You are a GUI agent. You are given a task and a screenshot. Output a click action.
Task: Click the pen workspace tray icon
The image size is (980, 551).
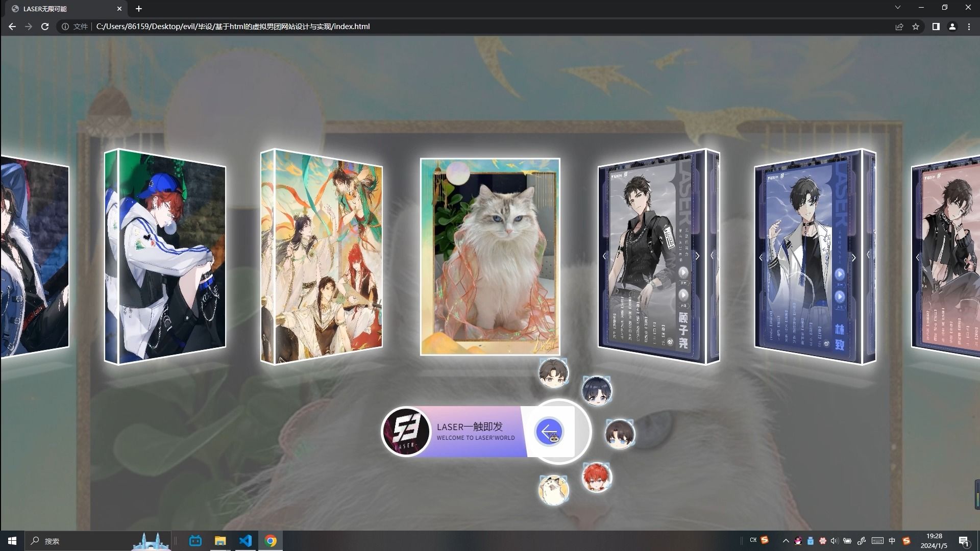[862, 541]
